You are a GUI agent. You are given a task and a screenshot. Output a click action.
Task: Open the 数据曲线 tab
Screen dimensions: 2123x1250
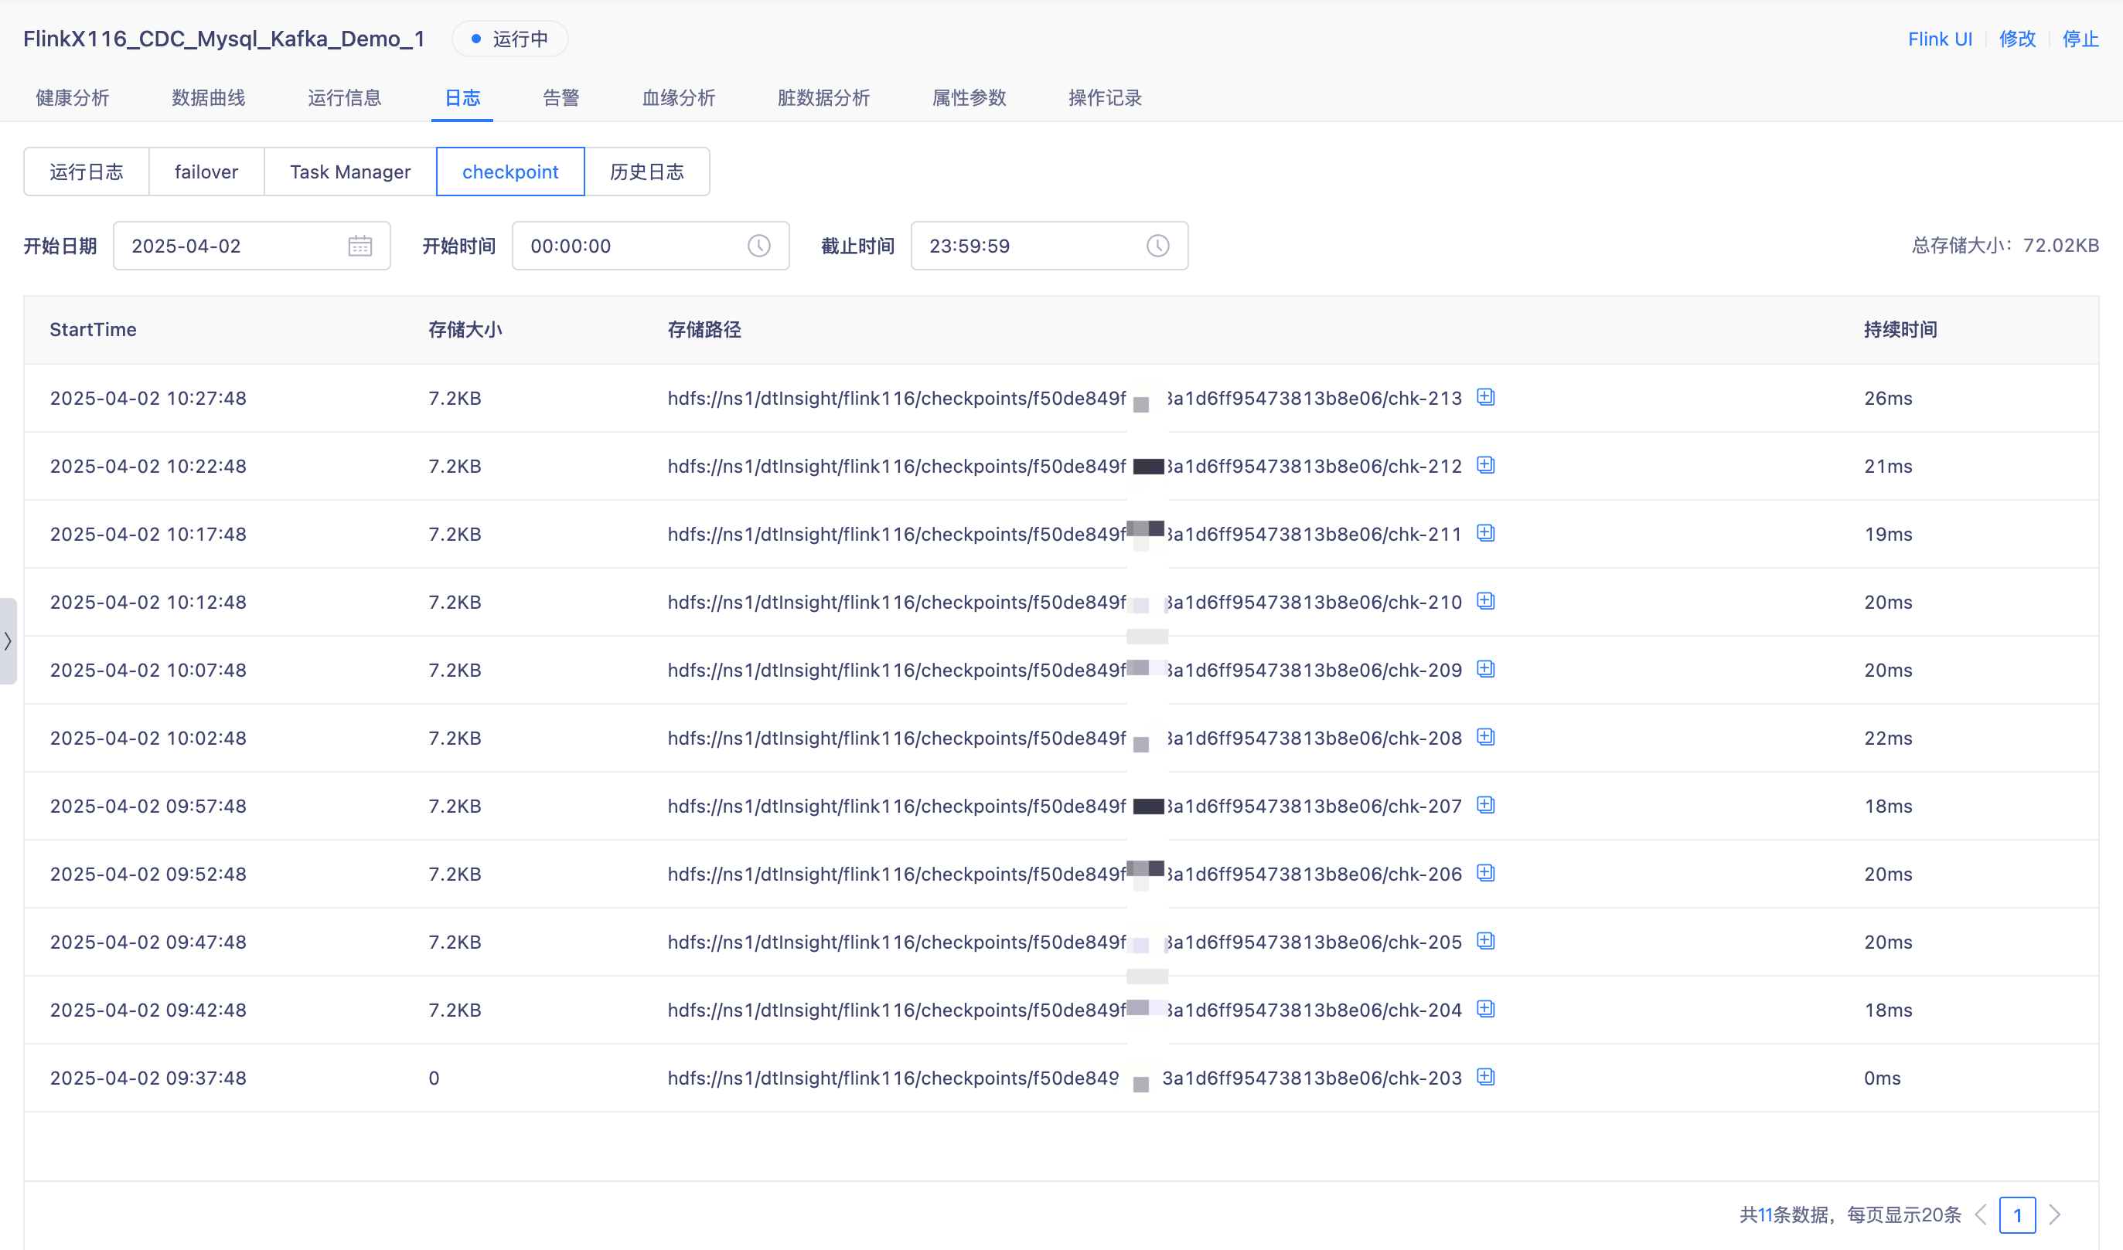click(208, 97)
